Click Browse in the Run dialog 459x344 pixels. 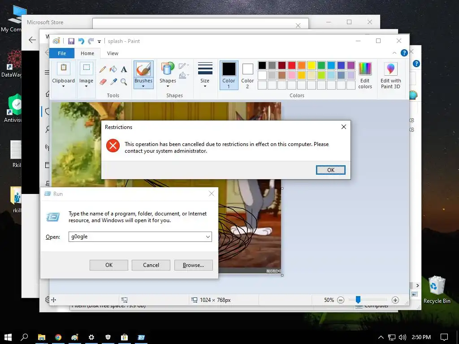[194, 265]
